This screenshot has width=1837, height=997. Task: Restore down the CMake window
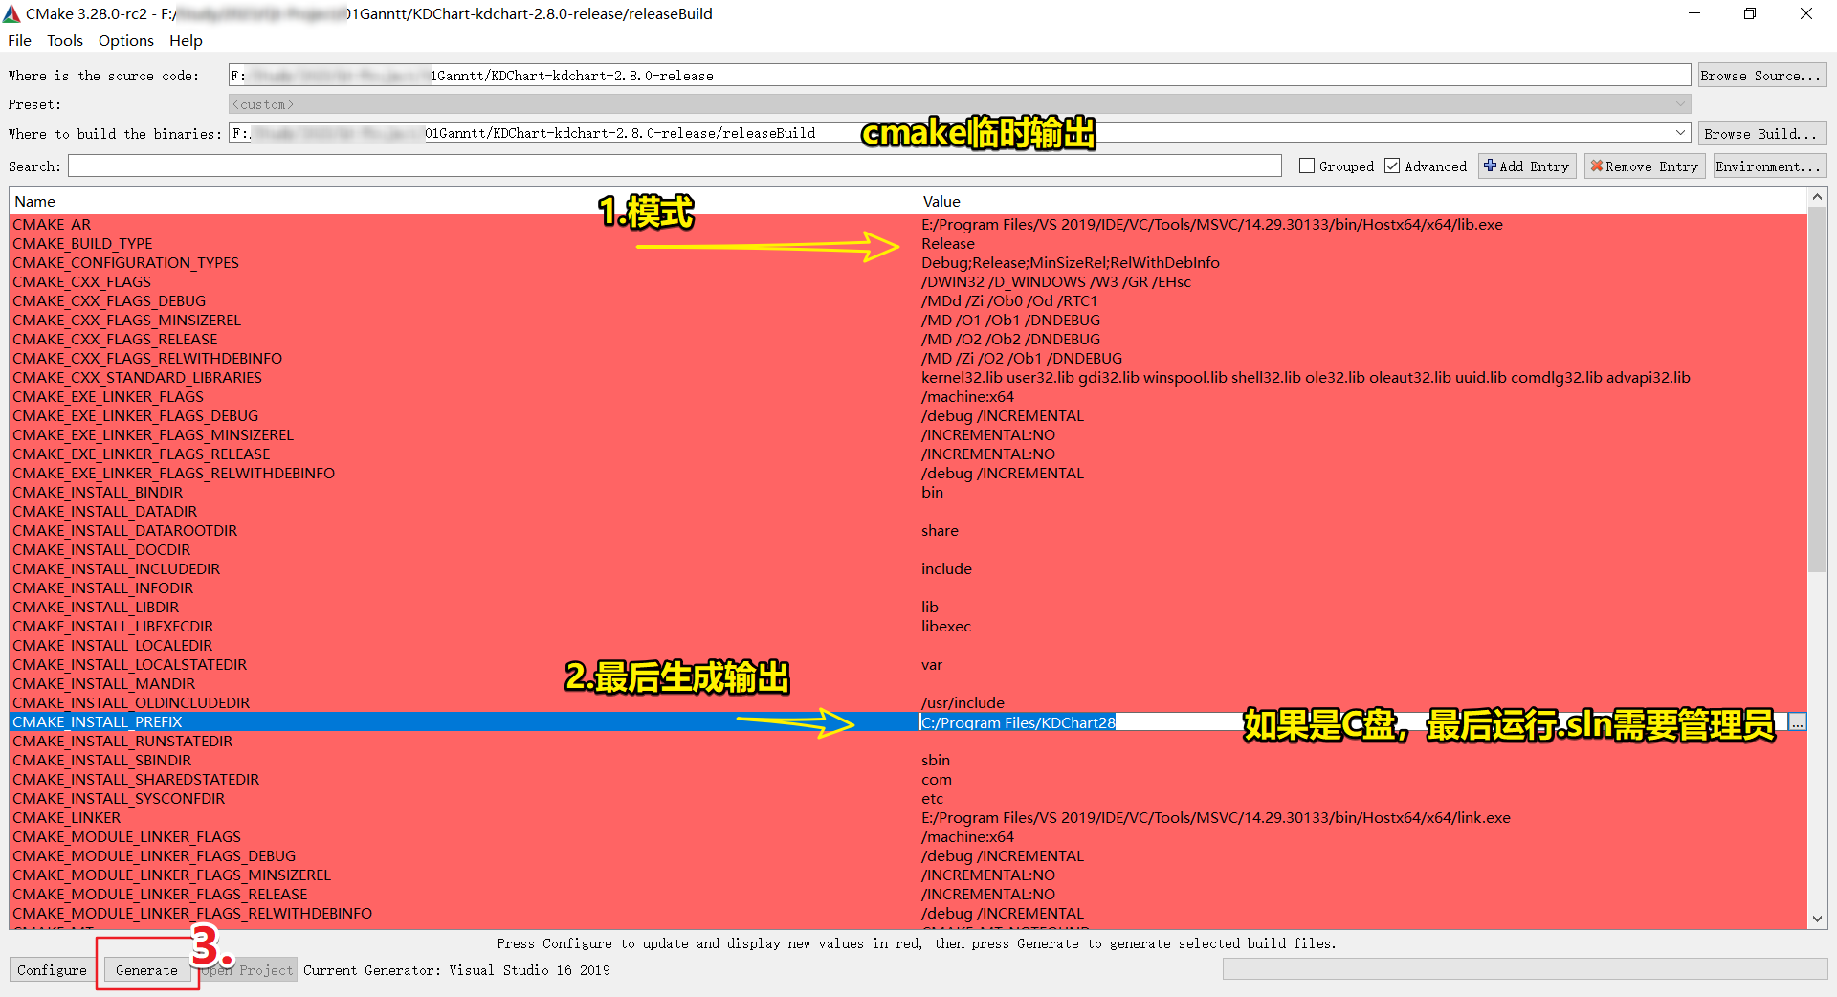click(x=1750, y=13)
